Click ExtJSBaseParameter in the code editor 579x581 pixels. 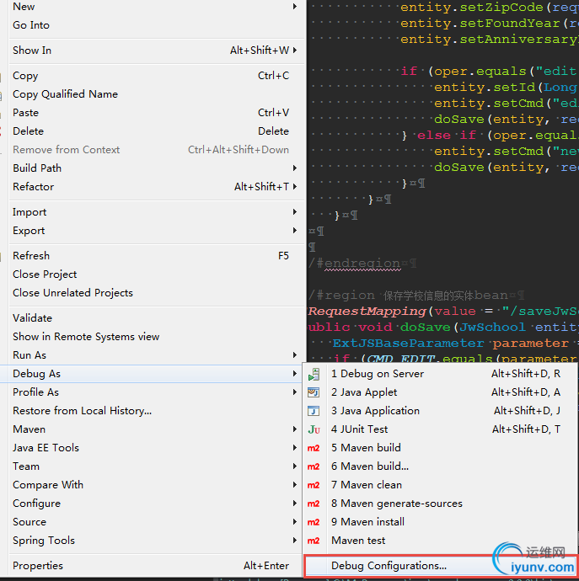[x=408, y=344]
